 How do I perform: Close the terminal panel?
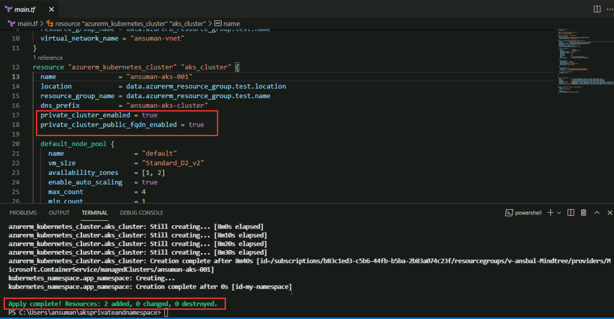[610, 213]
